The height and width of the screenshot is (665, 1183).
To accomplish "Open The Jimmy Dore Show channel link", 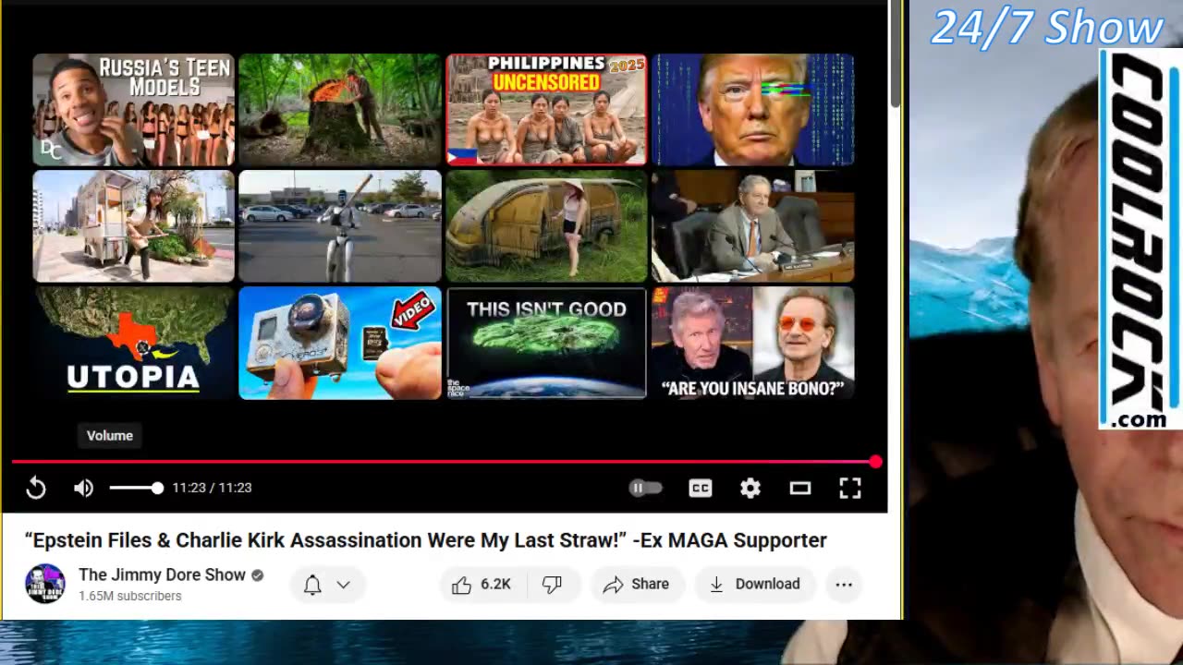I will point(162,574).
